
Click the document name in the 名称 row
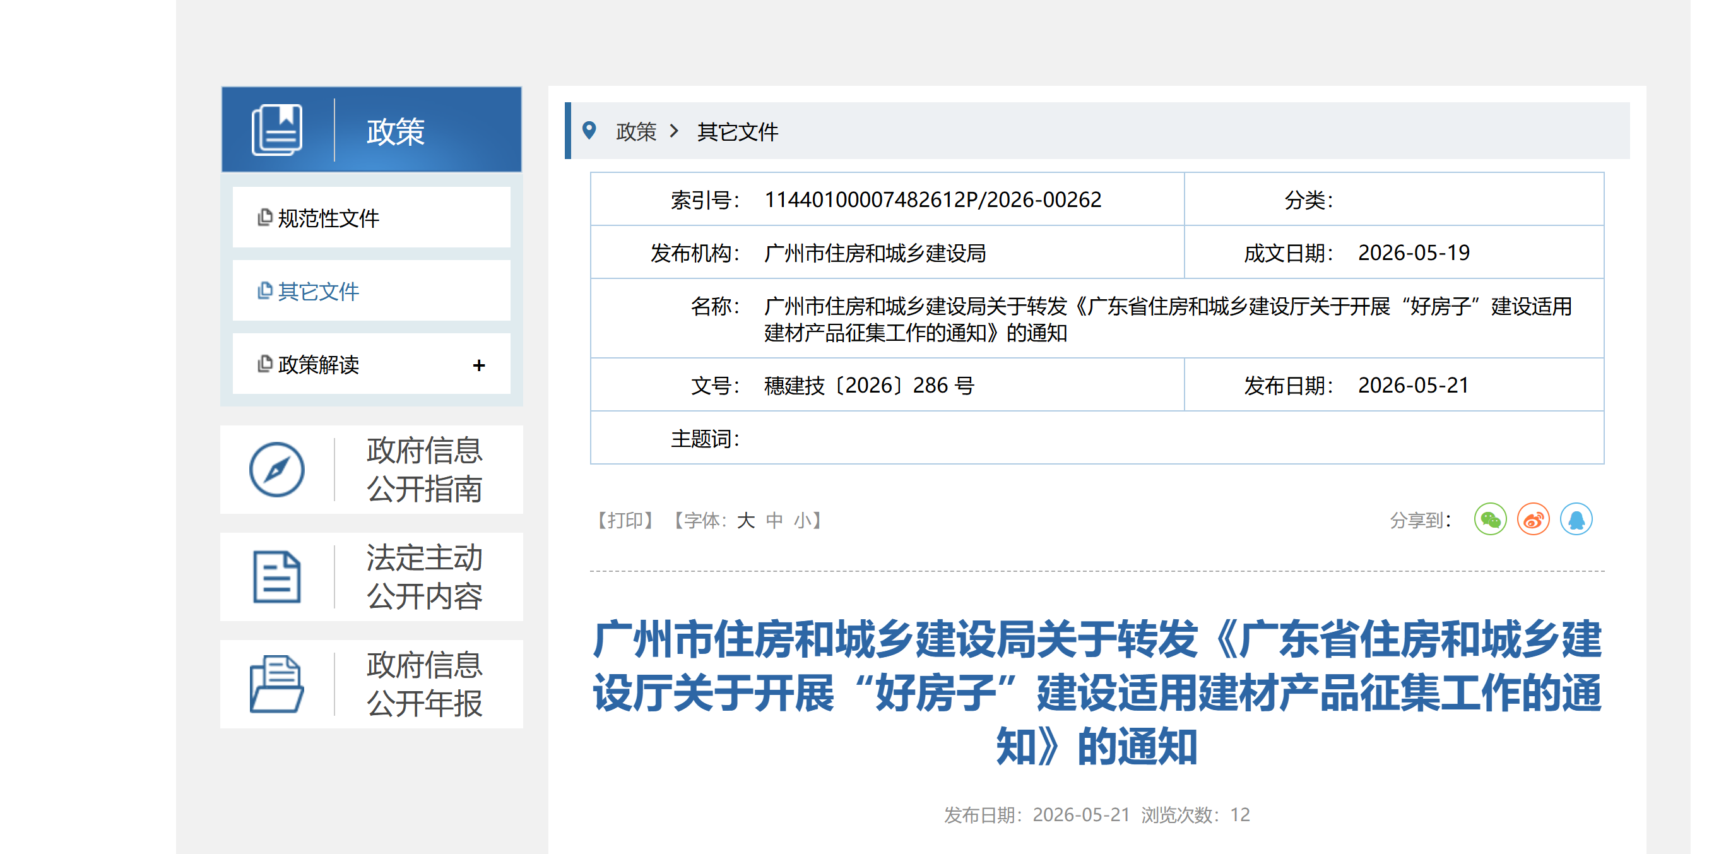(1167, 319)
